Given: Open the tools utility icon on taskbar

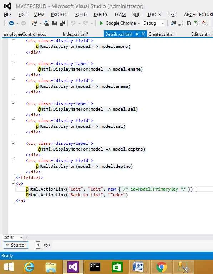Looking at the screenshot, I should (183, 267).
